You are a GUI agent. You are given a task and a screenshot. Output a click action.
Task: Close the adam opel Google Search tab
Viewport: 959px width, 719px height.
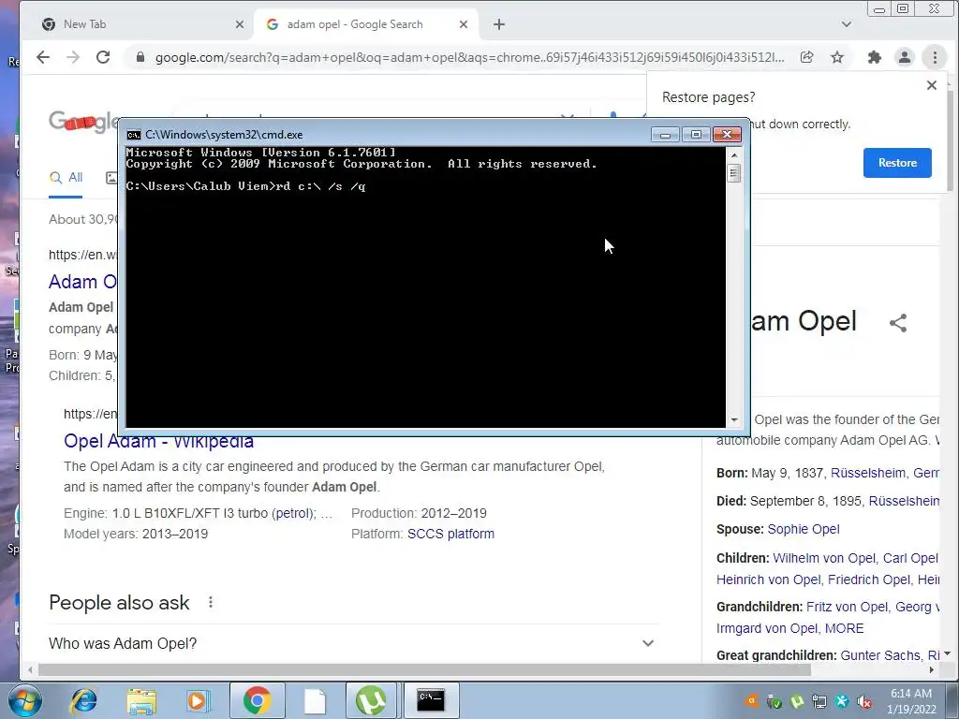[464, 24]
